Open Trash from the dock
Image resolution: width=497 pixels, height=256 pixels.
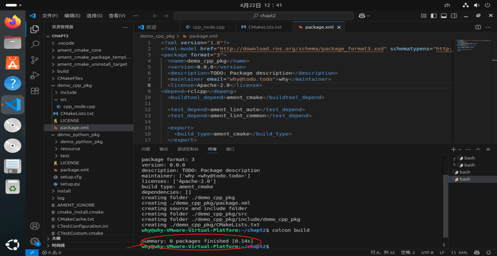click(x=12, y=187)
